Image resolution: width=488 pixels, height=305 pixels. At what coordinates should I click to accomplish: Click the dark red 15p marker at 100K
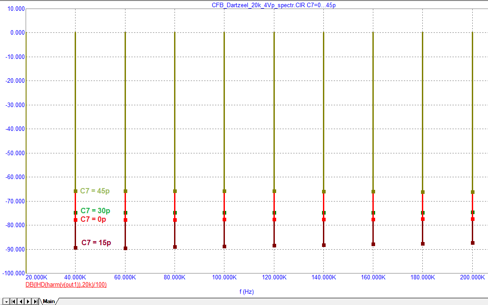click(x=224, y=247)
